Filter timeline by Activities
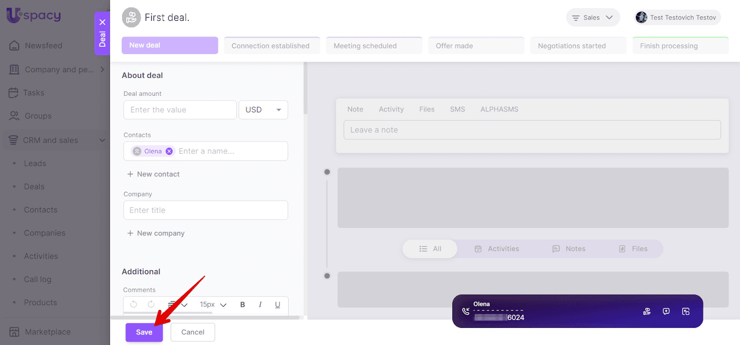Viewport: 740px width, 345px height. [x=497, y=249]
